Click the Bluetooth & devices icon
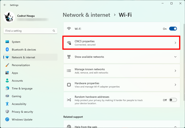 7,50
